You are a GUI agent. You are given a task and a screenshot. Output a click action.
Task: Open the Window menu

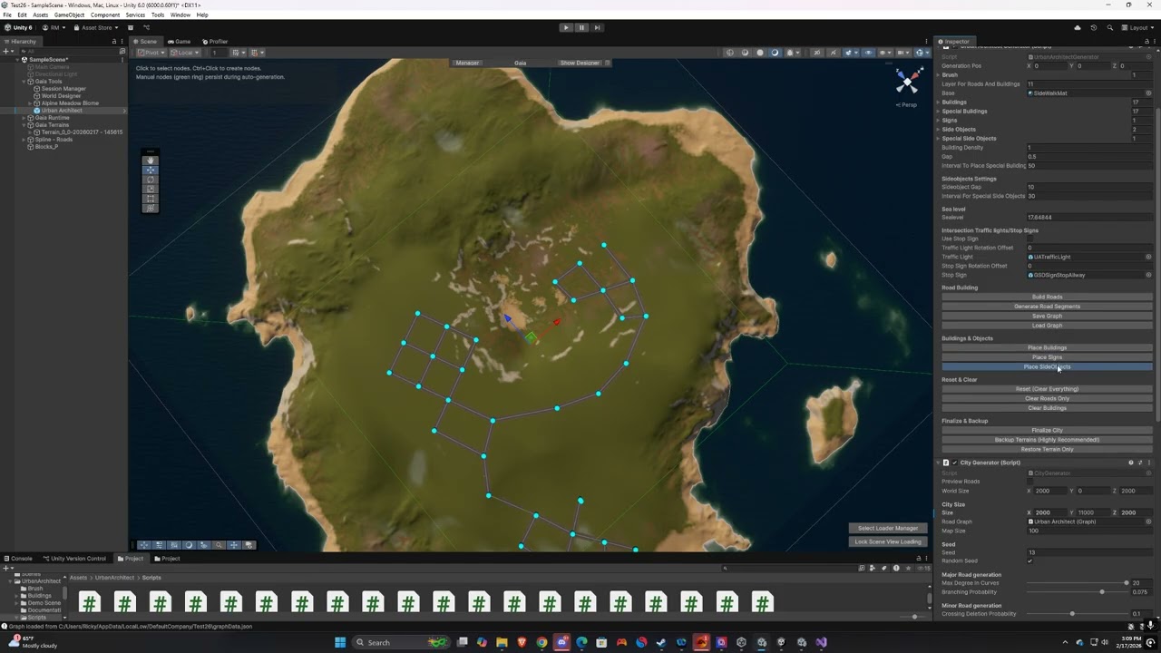pyautogui.click(x=180, y=15)
